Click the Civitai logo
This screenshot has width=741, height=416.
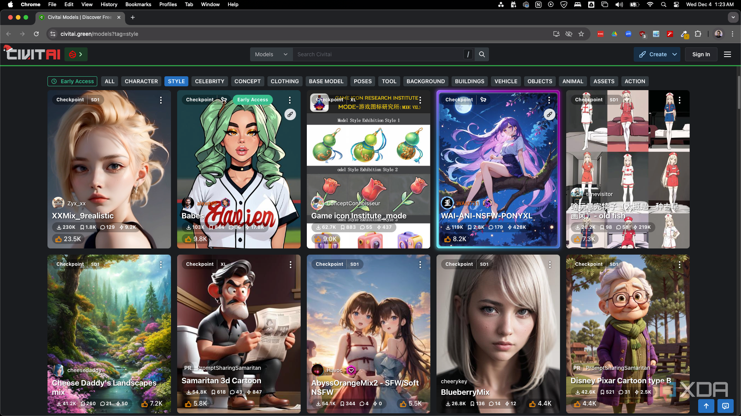pos(32,54)
